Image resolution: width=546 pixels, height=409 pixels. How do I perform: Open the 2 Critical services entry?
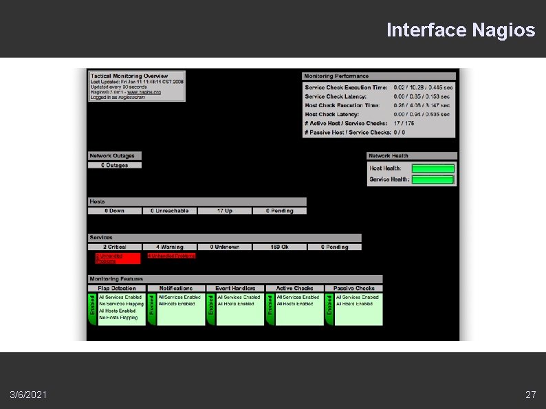click(x=115, y=247)
